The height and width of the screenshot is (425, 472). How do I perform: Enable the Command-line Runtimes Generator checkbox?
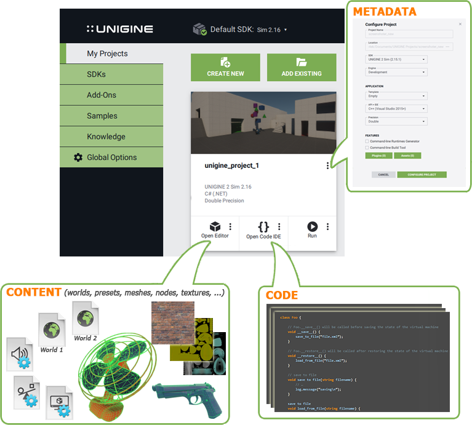367,141
